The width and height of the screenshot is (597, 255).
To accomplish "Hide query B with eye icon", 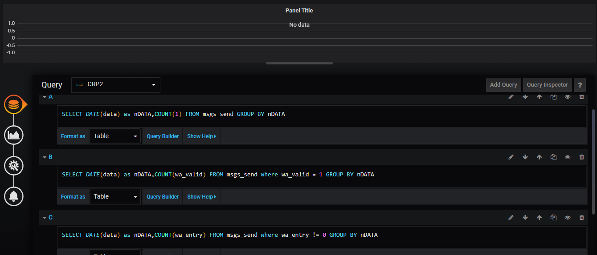I will [568, 157].
